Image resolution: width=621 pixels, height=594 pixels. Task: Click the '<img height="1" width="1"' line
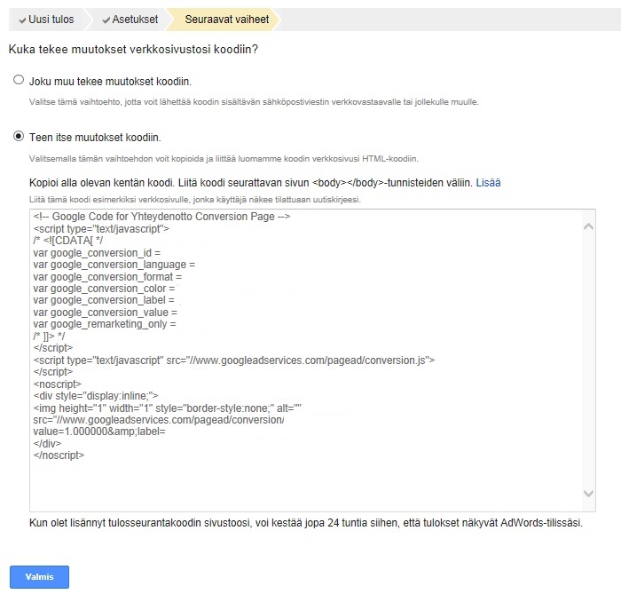167,408
